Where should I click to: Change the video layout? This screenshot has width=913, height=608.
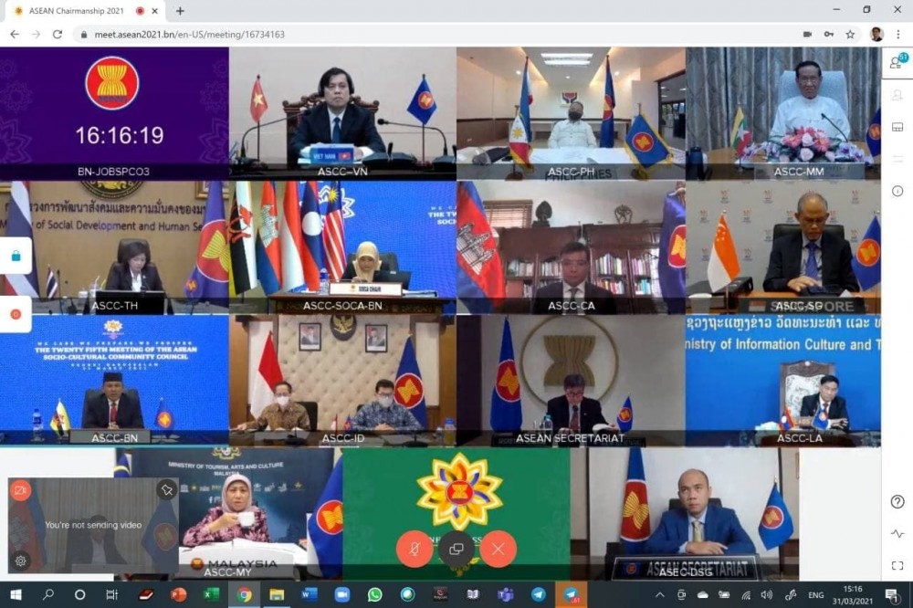pyautogui.click(x=897, y=127)
